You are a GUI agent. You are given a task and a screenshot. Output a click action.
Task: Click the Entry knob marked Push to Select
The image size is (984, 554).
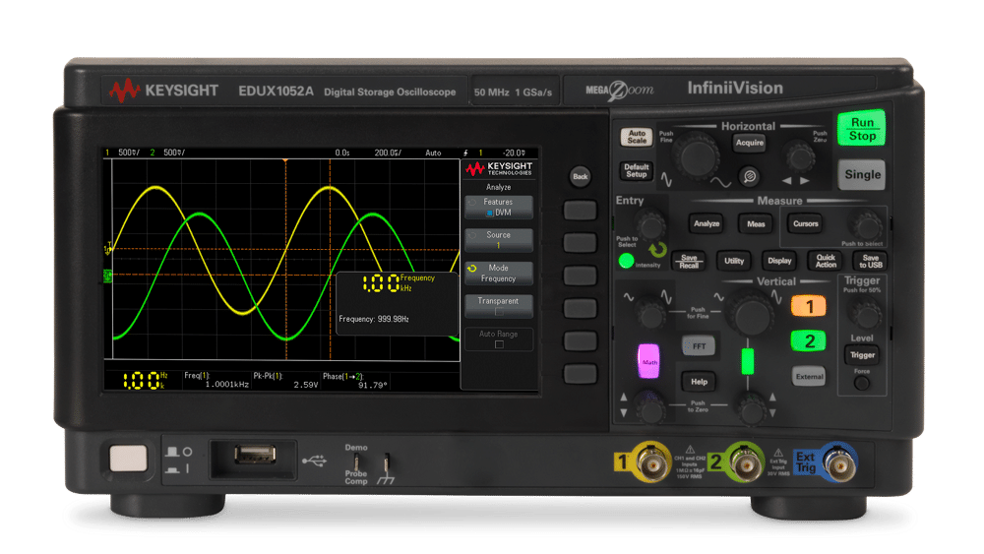click(x=650, y=224)
